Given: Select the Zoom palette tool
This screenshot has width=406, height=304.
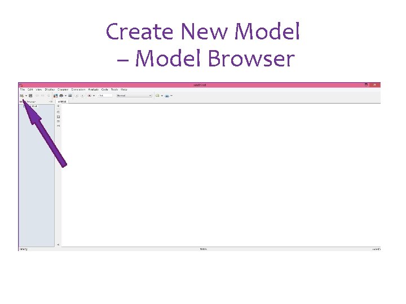Looking at the screenshot, I should (x=58, y=112).
